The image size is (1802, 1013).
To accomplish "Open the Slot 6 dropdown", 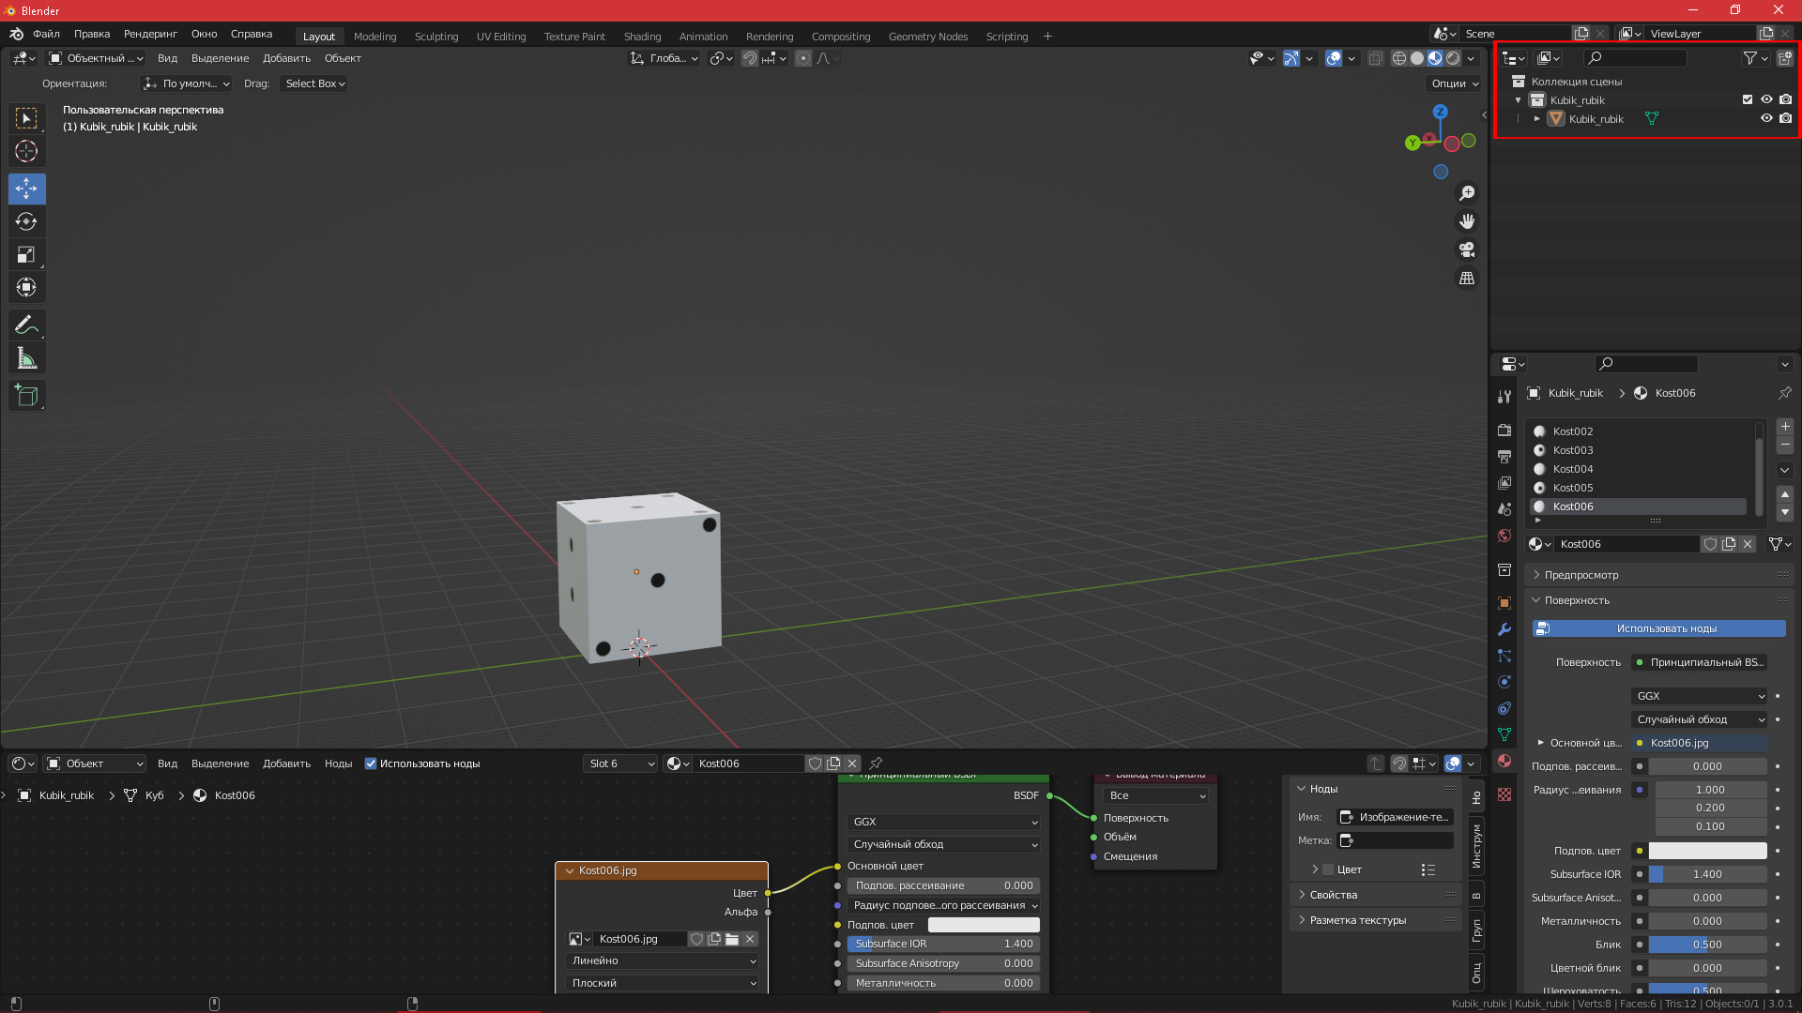I will pos(619,764).
